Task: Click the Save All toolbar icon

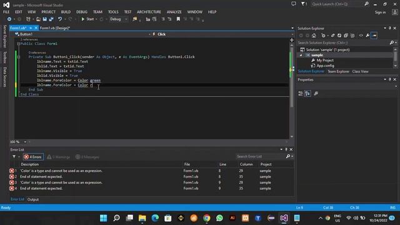Action: tap(51, 19)
